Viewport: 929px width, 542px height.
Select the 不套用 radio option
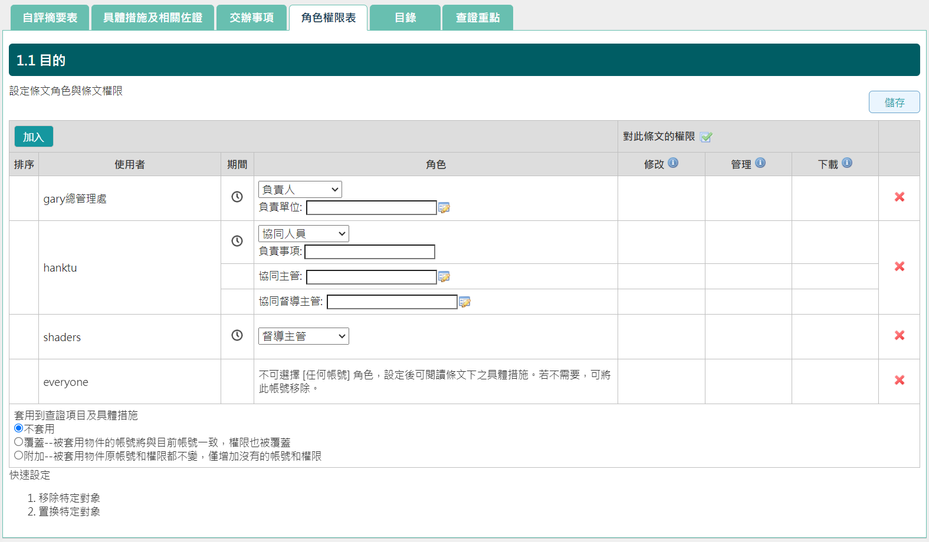19,428
